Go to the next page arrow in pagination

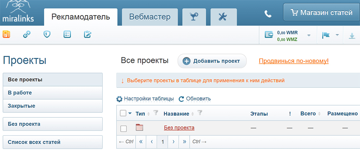click(174, 142)
